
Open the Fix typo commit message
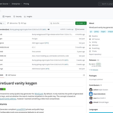35,39
